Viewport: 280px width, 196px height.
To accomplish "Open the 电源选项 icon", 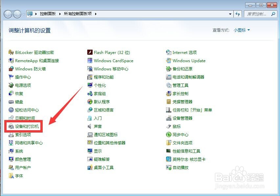I will (11, 85).
